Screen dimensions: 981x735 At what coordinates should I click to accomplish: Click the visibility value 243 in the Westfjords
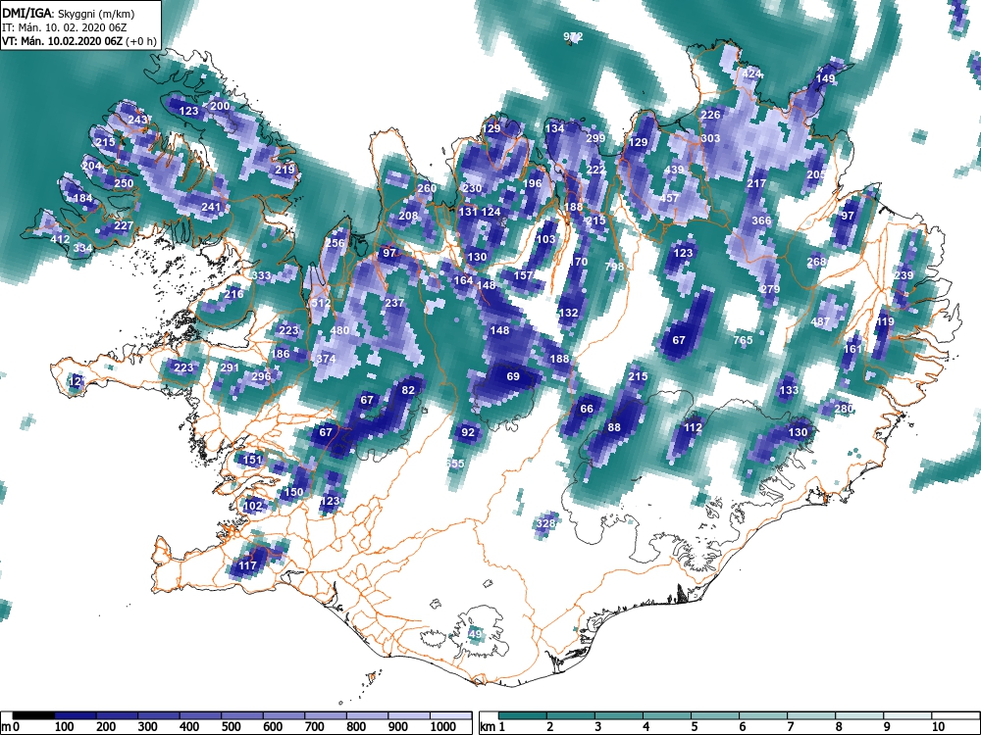(137, 120)
